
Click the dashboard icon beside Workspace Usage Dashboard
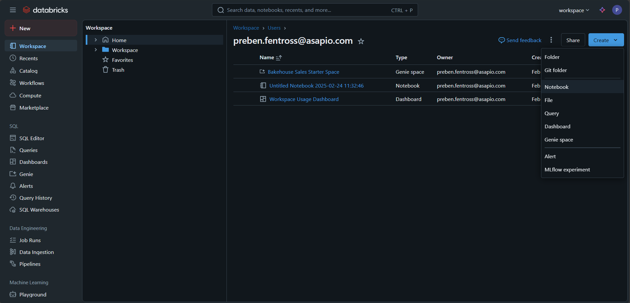[263, 99]
